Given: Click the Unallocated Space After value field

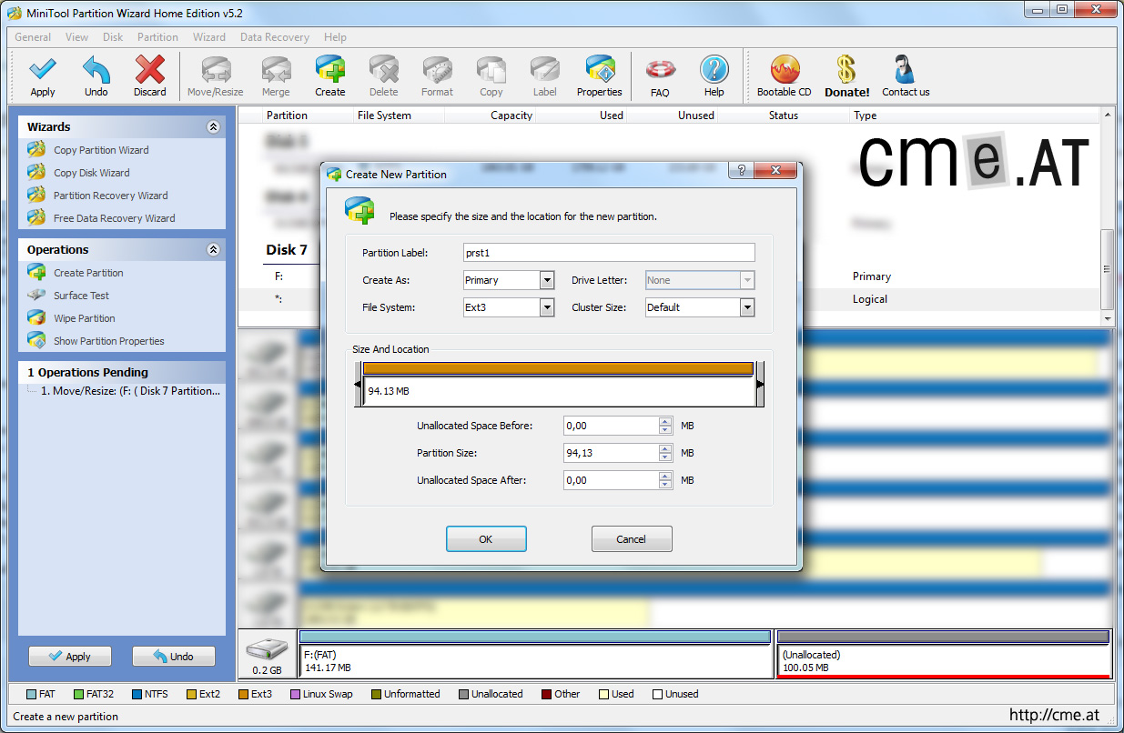Looking at the screenshot, I should click(611, 480).
